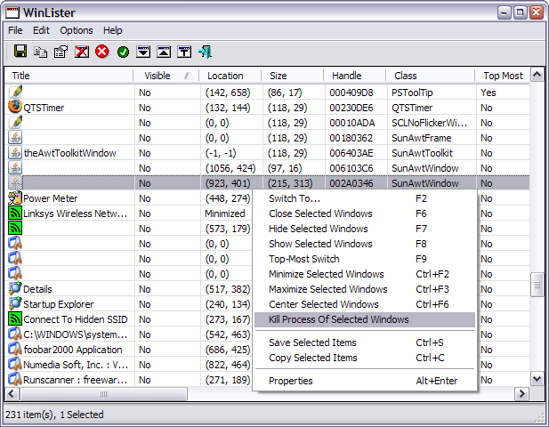Click Close Selected Windows icon with red X window

(82, 52)
